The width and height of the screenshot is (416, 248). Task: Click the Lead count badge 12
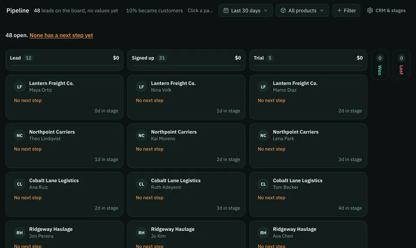[x=29, y=58]
